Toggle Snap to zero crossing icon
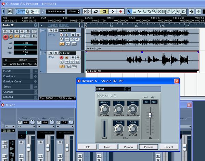The height and width of the screenshot is (161, 205). 198,12
